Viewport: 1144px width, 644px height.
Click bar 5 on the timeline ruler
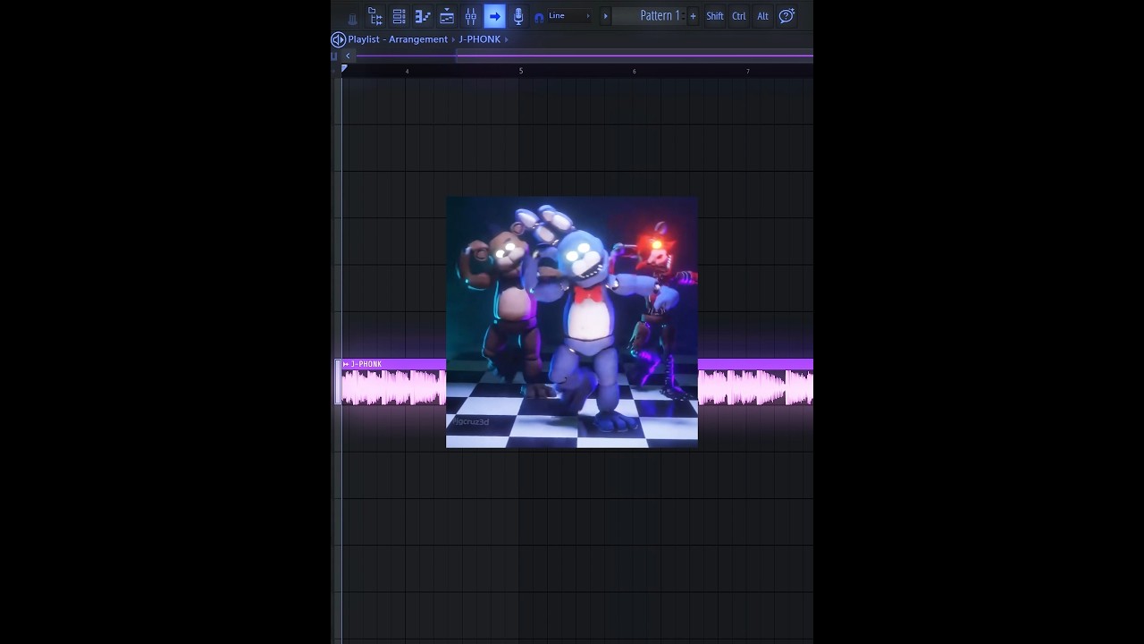(x=521, y=71)
